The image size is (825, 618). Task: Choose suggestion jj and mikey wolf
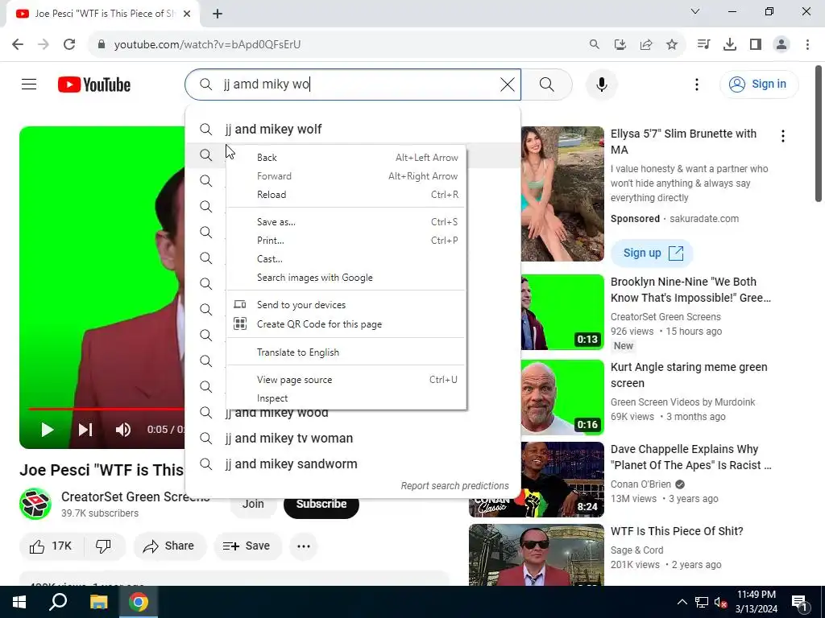pyautogui.click(x=353, y=129)
